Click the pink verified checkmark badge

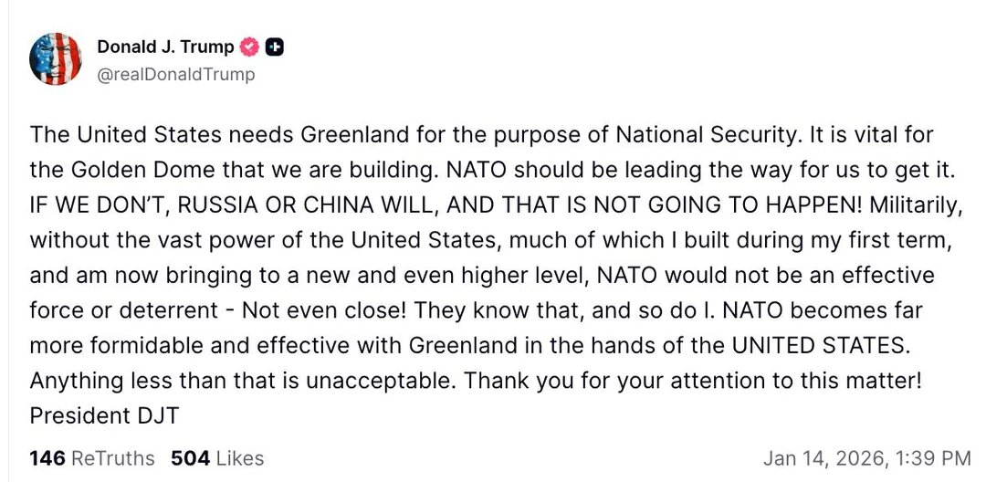click(249, 47)
